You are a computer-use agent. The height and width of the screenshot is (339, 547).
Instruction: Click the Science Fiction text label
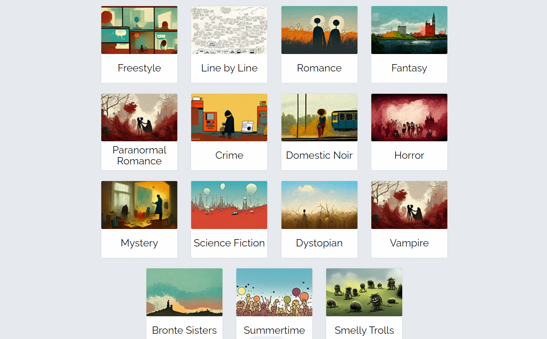click(x=229, y=243)
